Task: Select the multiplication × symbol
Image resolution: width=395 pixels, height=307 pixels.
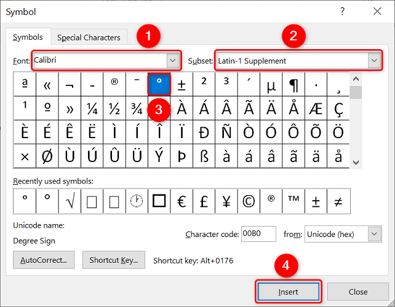Action: coord(25,155)
